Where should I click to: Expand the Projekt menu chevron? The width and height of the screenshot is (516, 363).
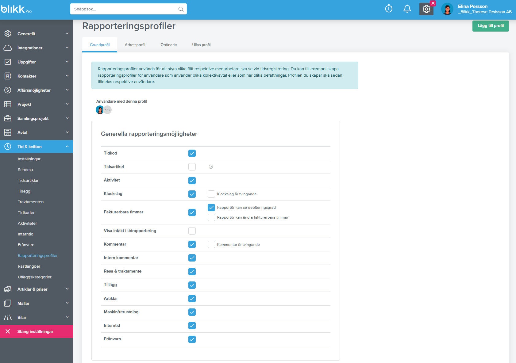point(67,104)
